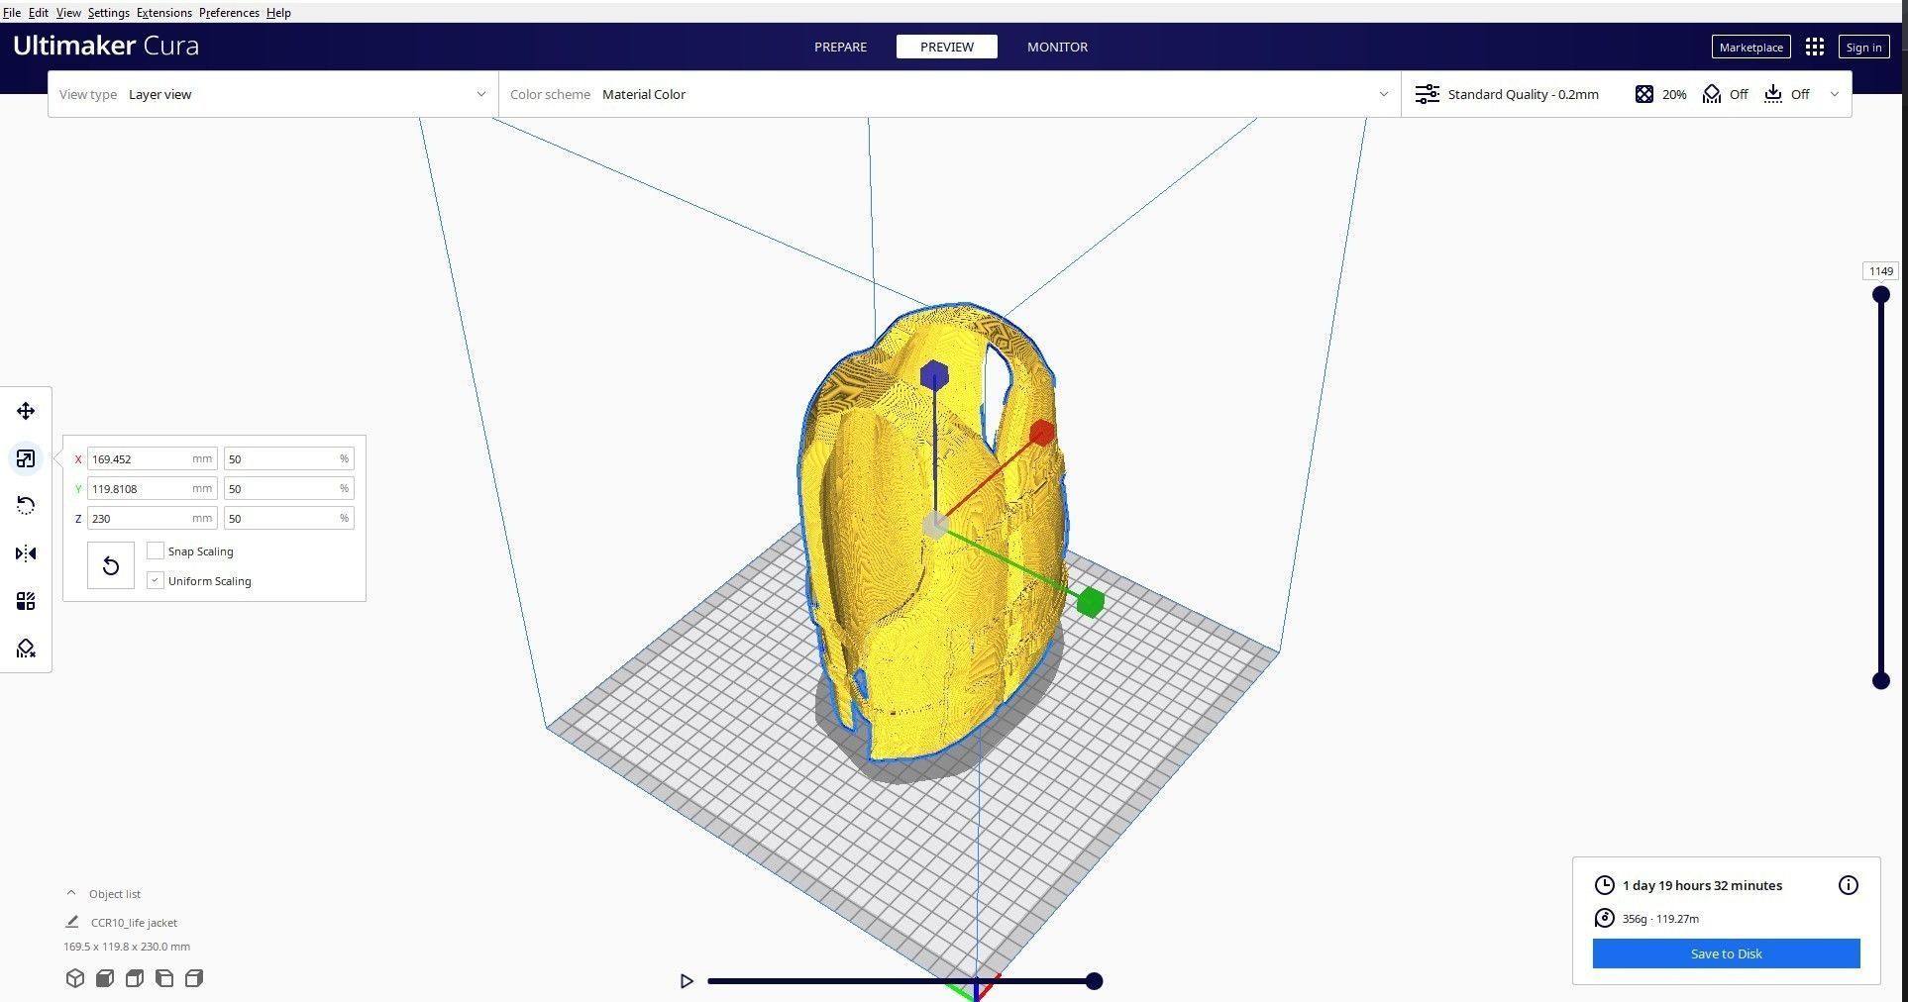Open the File menu

pos(12,13)
